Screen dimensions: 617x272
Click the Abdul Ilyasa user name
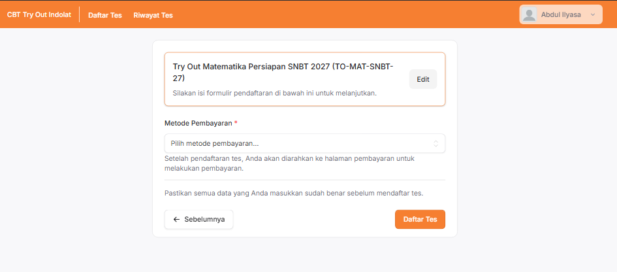point(561,14)
